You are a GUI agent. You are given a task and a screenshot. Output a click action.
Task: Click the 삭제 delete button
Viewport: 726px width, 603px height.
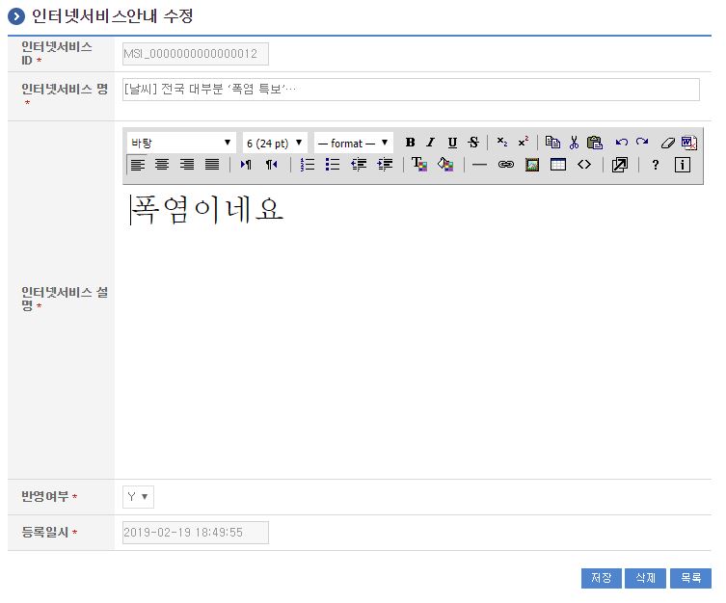click(645, 578)
